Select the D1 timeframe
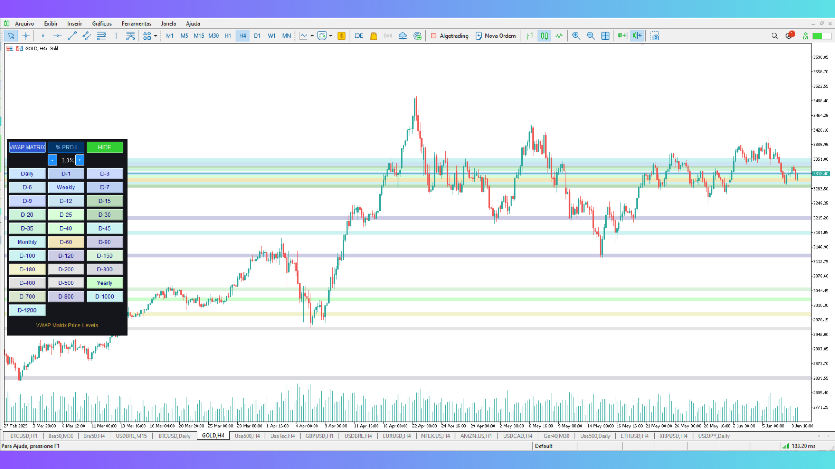The width and height of the screenshot is (835, 469). (x=257, y=36)
